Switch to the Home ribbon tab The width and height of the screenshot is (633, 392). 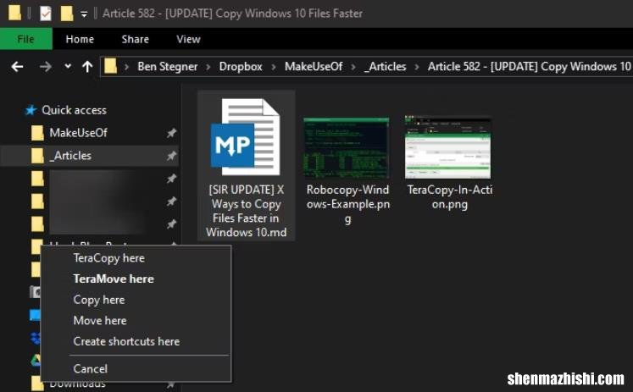[x=80, y=39]
